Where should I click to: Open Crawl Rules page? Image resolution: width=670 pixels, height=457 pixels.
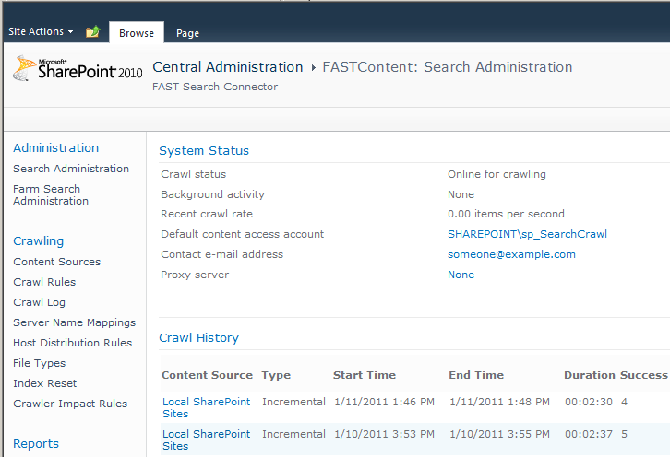click(x=44, y=282)
